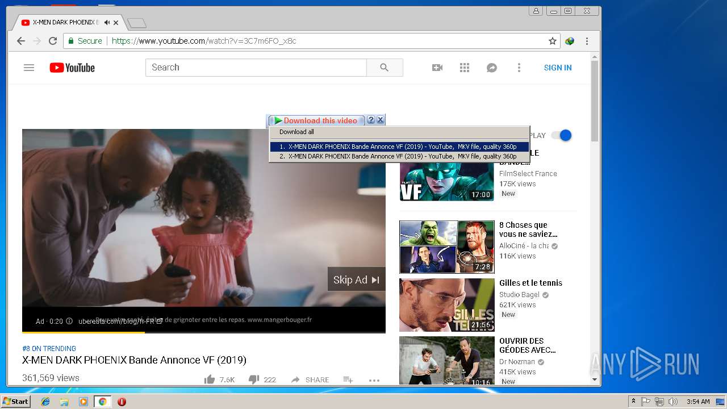Open Chrome user profile icon
Image resolution: width=727 pixels, height=409 pixels.
pyautogui.click(x=536, y=11)
